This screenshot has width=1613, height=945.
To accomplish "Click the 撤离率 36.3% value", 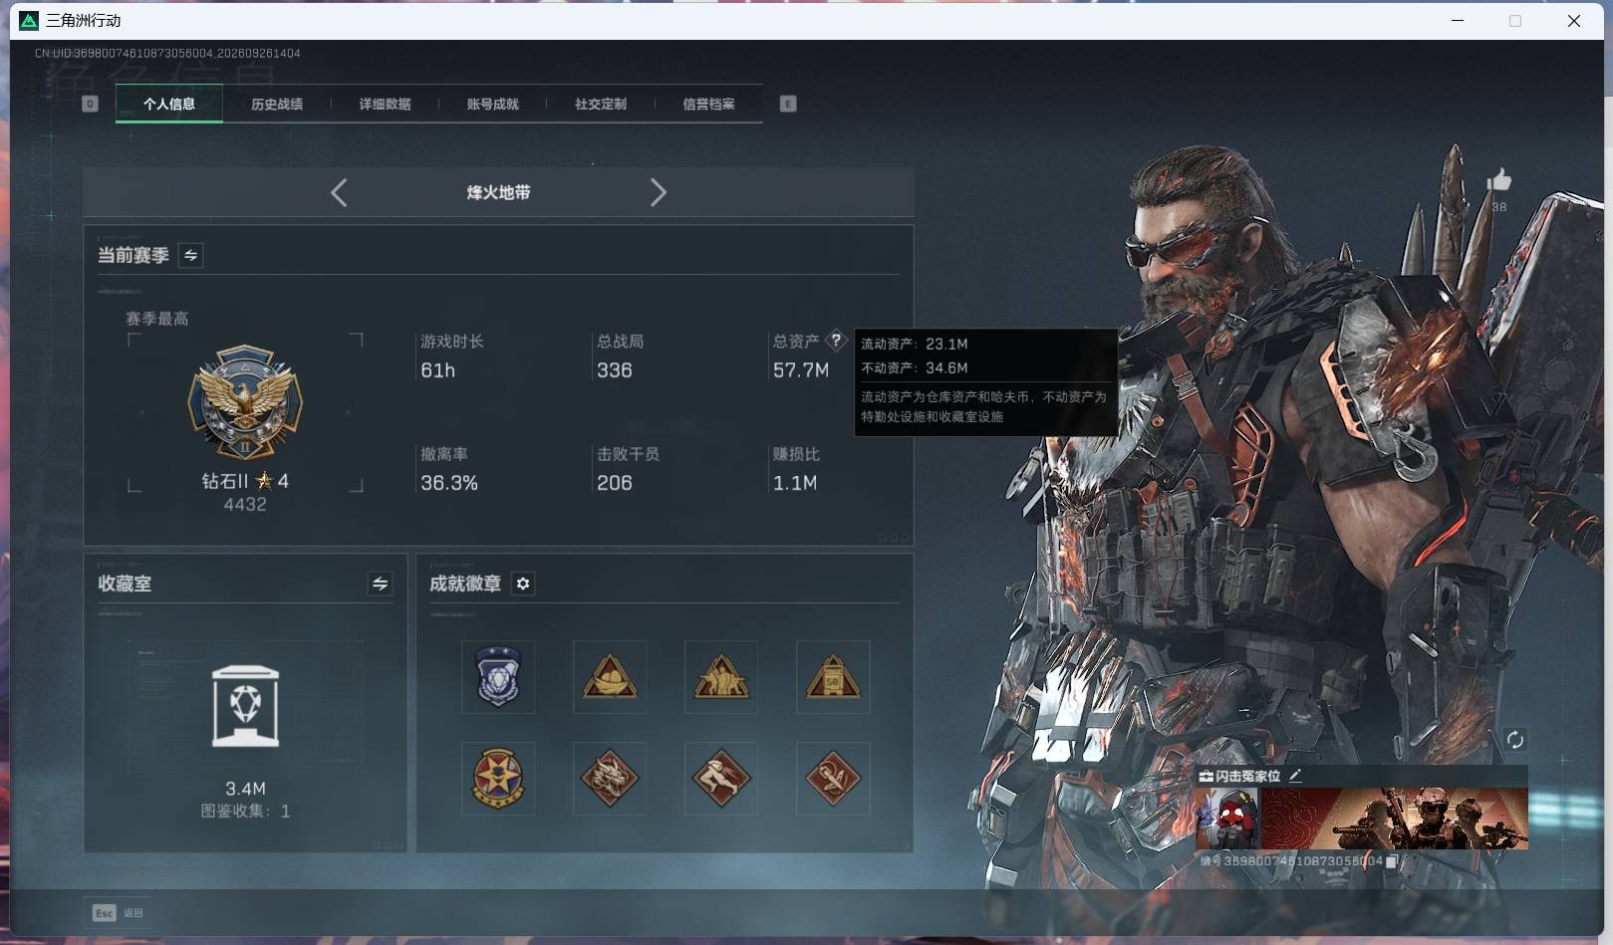I will [x=449, y=483].
